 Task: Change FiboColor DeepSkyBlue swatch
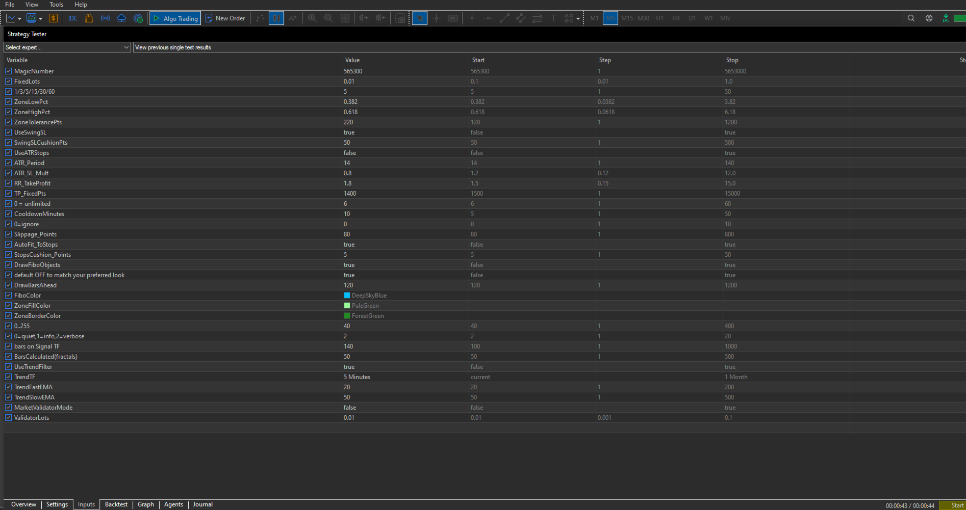[347, 296]
